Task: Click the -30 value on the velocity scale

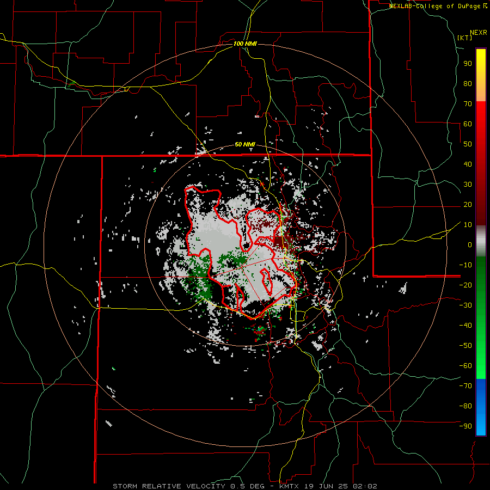Action: 465,305
